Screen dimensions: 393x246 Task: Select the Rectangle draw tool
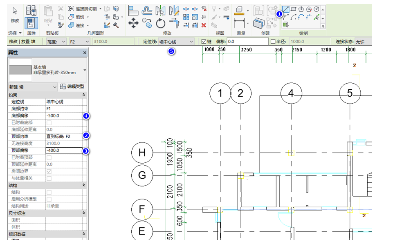[x=294, y=9]
